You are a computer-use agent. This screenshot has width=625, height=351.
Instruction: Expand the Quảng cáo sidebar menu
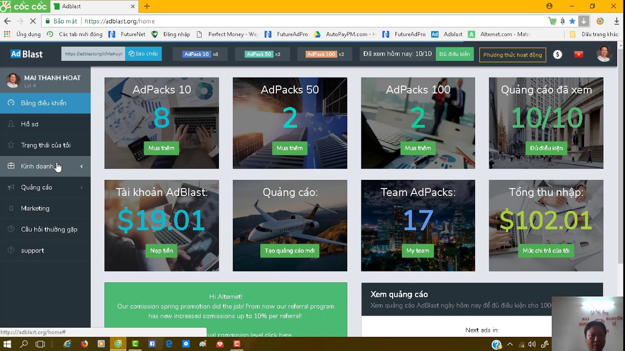(x=45, y=187)
